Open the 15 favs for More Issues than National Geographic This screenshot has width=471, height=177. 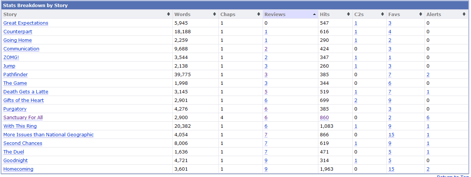(391, 135)
